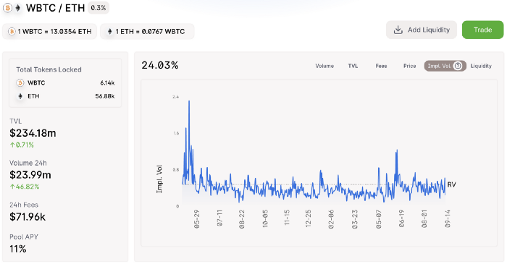507x264 pixels.
Task: Click the WBTC token icon in header
Action: [8, 8]
